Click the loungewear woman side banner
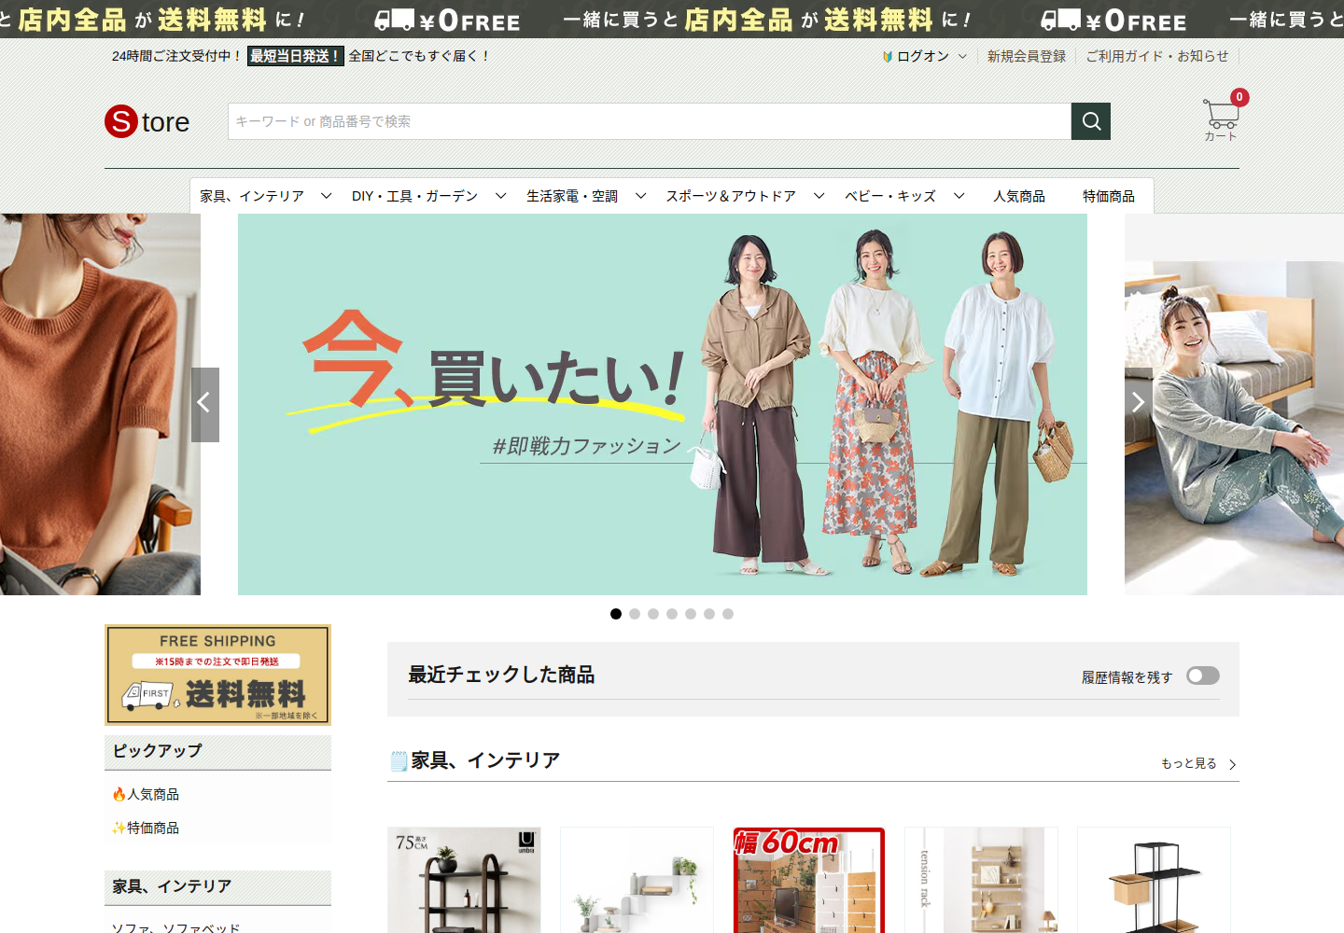The image size is (1344, 933). (1234, 404)
